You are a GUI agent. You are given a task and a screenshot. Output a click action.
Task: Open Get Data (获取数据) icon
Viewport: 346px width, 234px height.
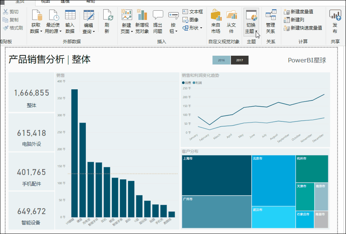37,15
